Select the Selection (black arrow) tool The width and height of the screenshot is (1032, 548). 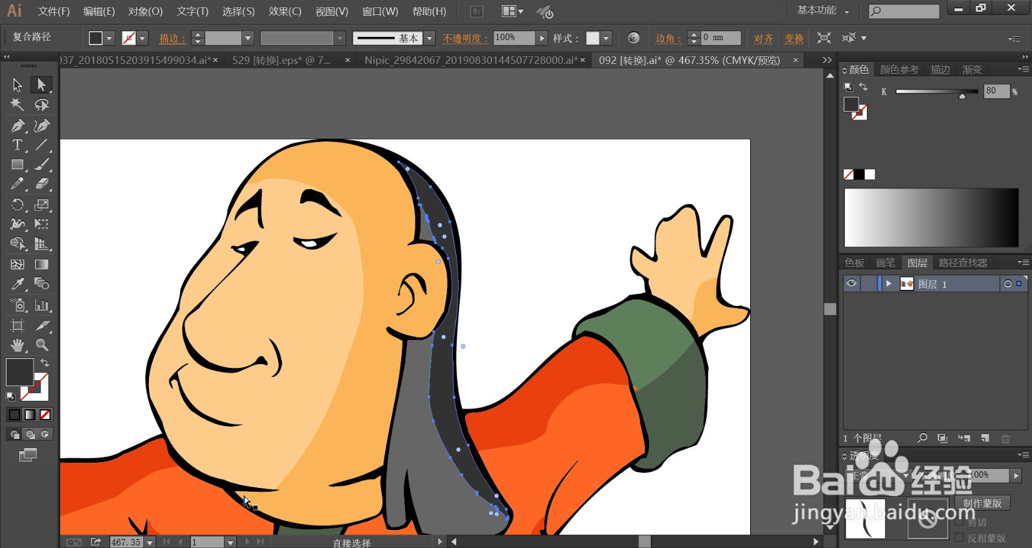17,85
